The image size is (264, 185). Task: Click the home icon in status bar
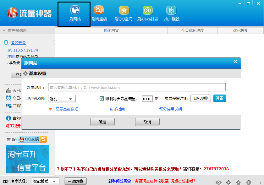click(239, 182)
